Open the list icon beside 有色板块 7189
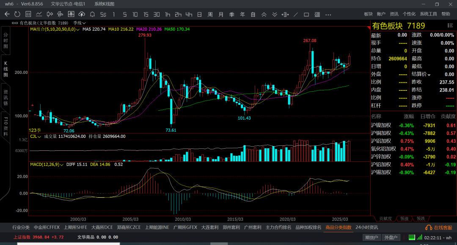The width and height of the screenshot is (457, 245). click(x=450, y=26)
